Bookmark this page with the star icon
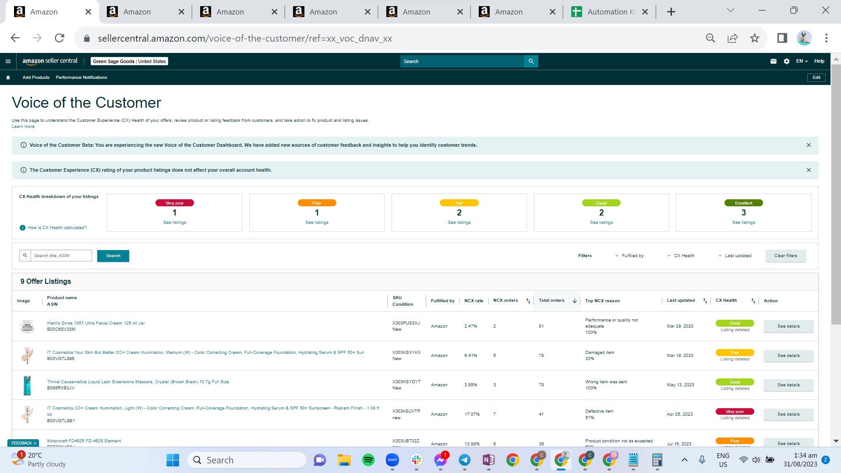The height and width of the screenshot is (473, 841). (x=755, y=38)
